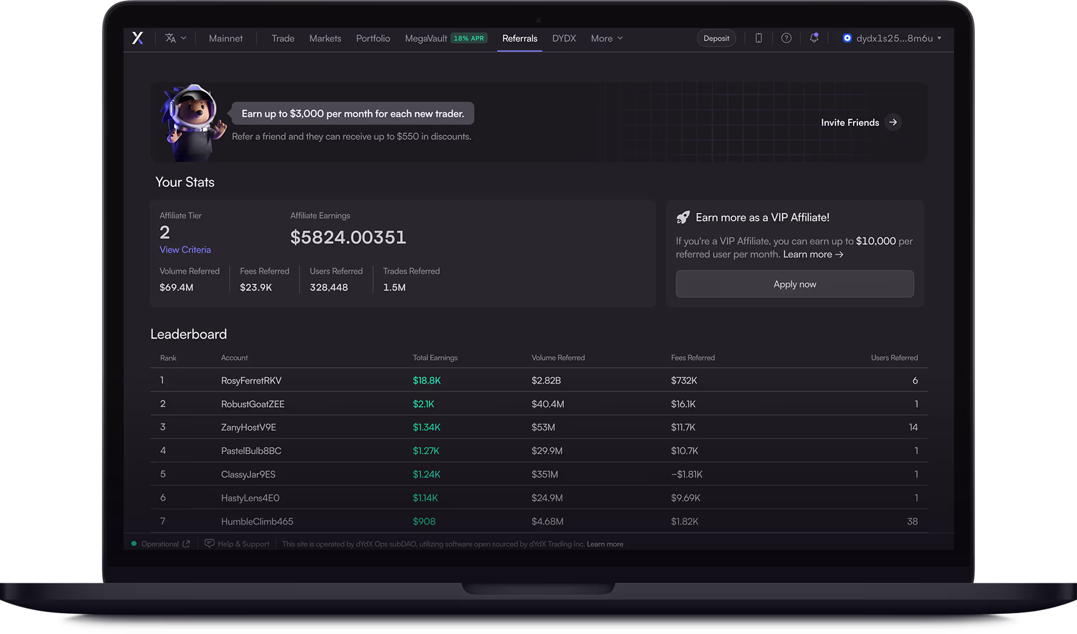Image resolution: width=1077 pixels, height=634 pixels.
Task: Open the DYDX tab
Action: tap(564, 39)
